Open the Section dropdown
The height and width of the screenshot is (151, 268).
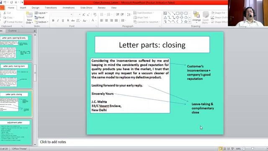click(x=41, y=22)
